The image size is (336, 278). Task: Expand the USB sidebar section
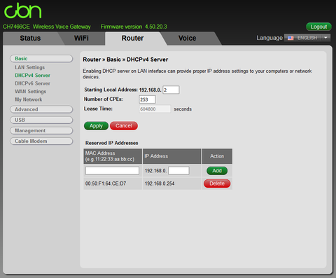coord(41,120)
